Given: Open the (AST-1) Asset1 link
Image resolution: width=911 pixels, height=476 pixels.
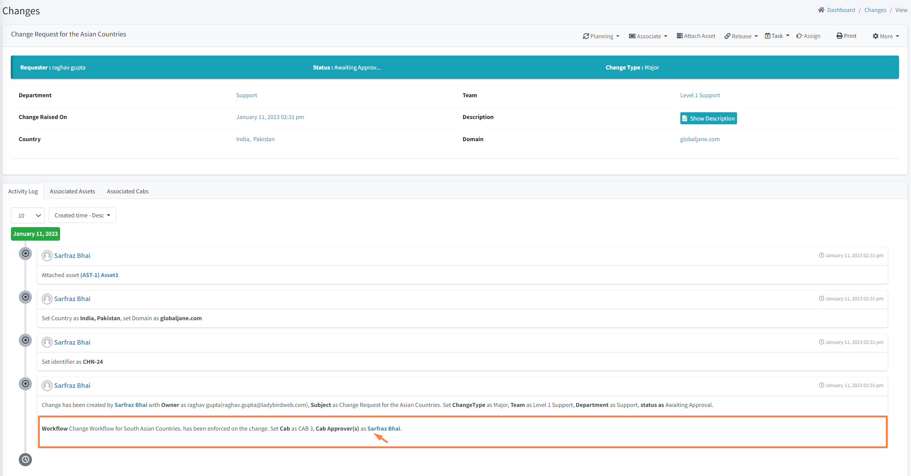Looking at the screenshot, I should click(99, 275).
